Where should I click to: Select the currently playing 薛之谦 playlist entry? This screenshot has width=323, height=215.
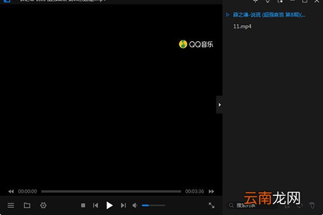click(269, 15)
